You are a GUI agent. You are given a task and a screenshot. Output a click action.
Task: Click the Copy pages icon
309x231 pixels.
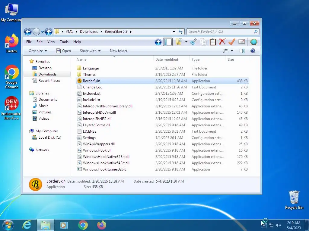click(203, 42)
